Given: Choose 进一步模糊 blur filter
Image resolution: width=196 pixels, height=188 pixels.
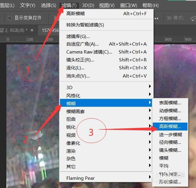Looking at the screenshot, I should pyautogui.click(x=170, y=134).
